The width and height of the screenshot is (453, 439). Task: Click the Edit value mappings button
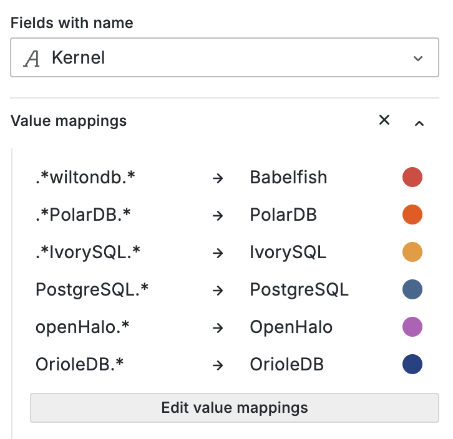point(235,408)
